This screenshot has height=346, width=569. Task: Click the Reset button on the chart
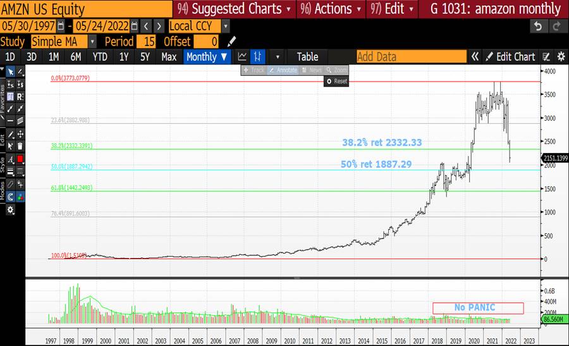coord(336,82)
